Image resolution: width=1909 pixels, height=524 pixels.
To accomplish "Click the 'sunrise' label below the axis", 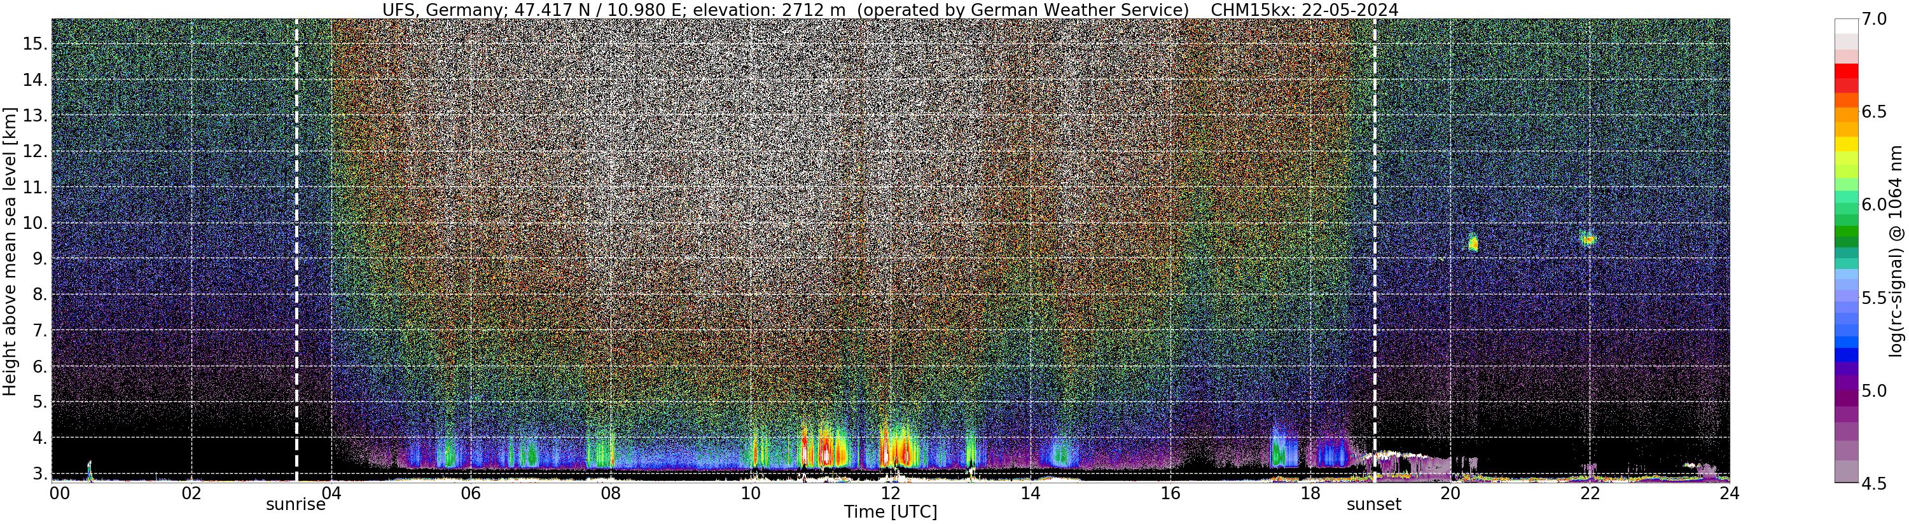I will (296, 505).
